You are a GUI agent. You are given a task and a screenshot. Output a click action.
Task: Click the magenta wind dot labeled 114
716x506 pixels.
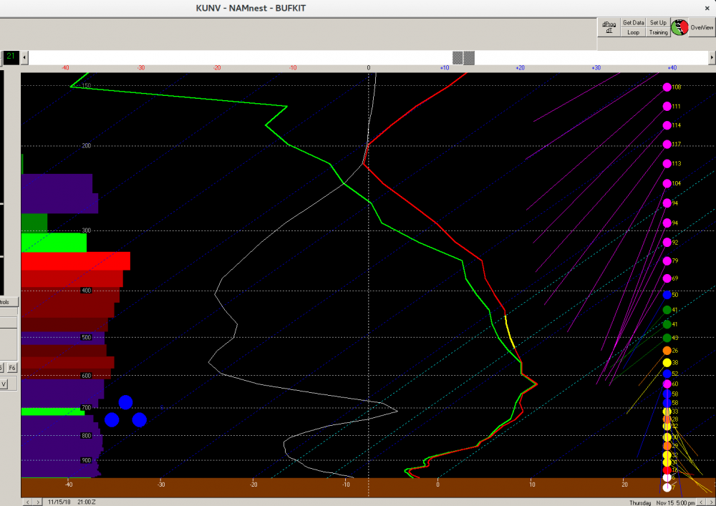click(x=667, y=125)
